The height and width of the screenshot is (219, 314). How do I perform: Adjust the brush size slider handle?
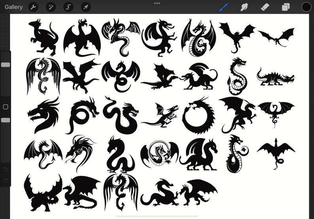[x=6, y=65]
